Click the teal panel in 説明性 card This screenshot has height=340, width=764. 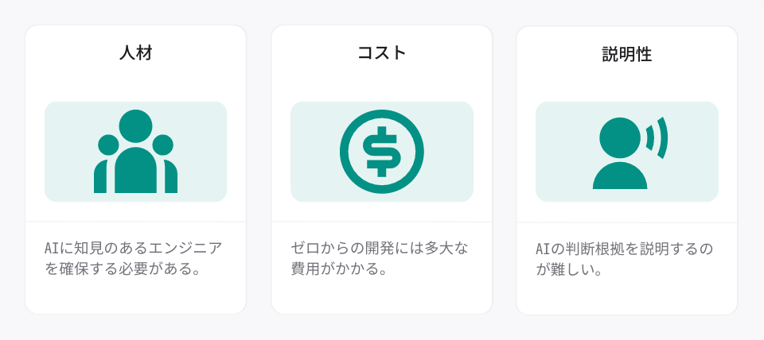tap(627, 152)
